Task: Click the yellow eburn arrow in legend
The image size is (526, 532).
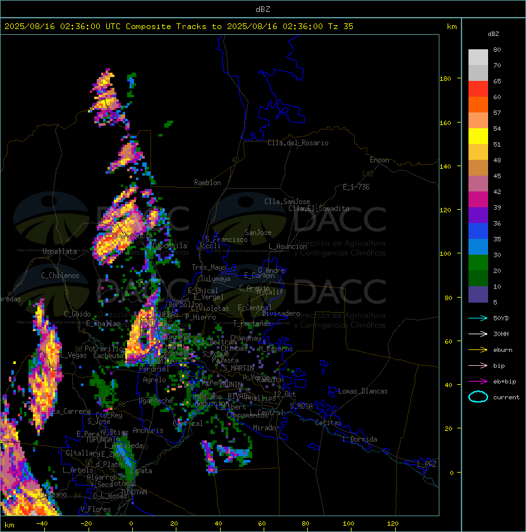Action: click(x=478, y=350)
